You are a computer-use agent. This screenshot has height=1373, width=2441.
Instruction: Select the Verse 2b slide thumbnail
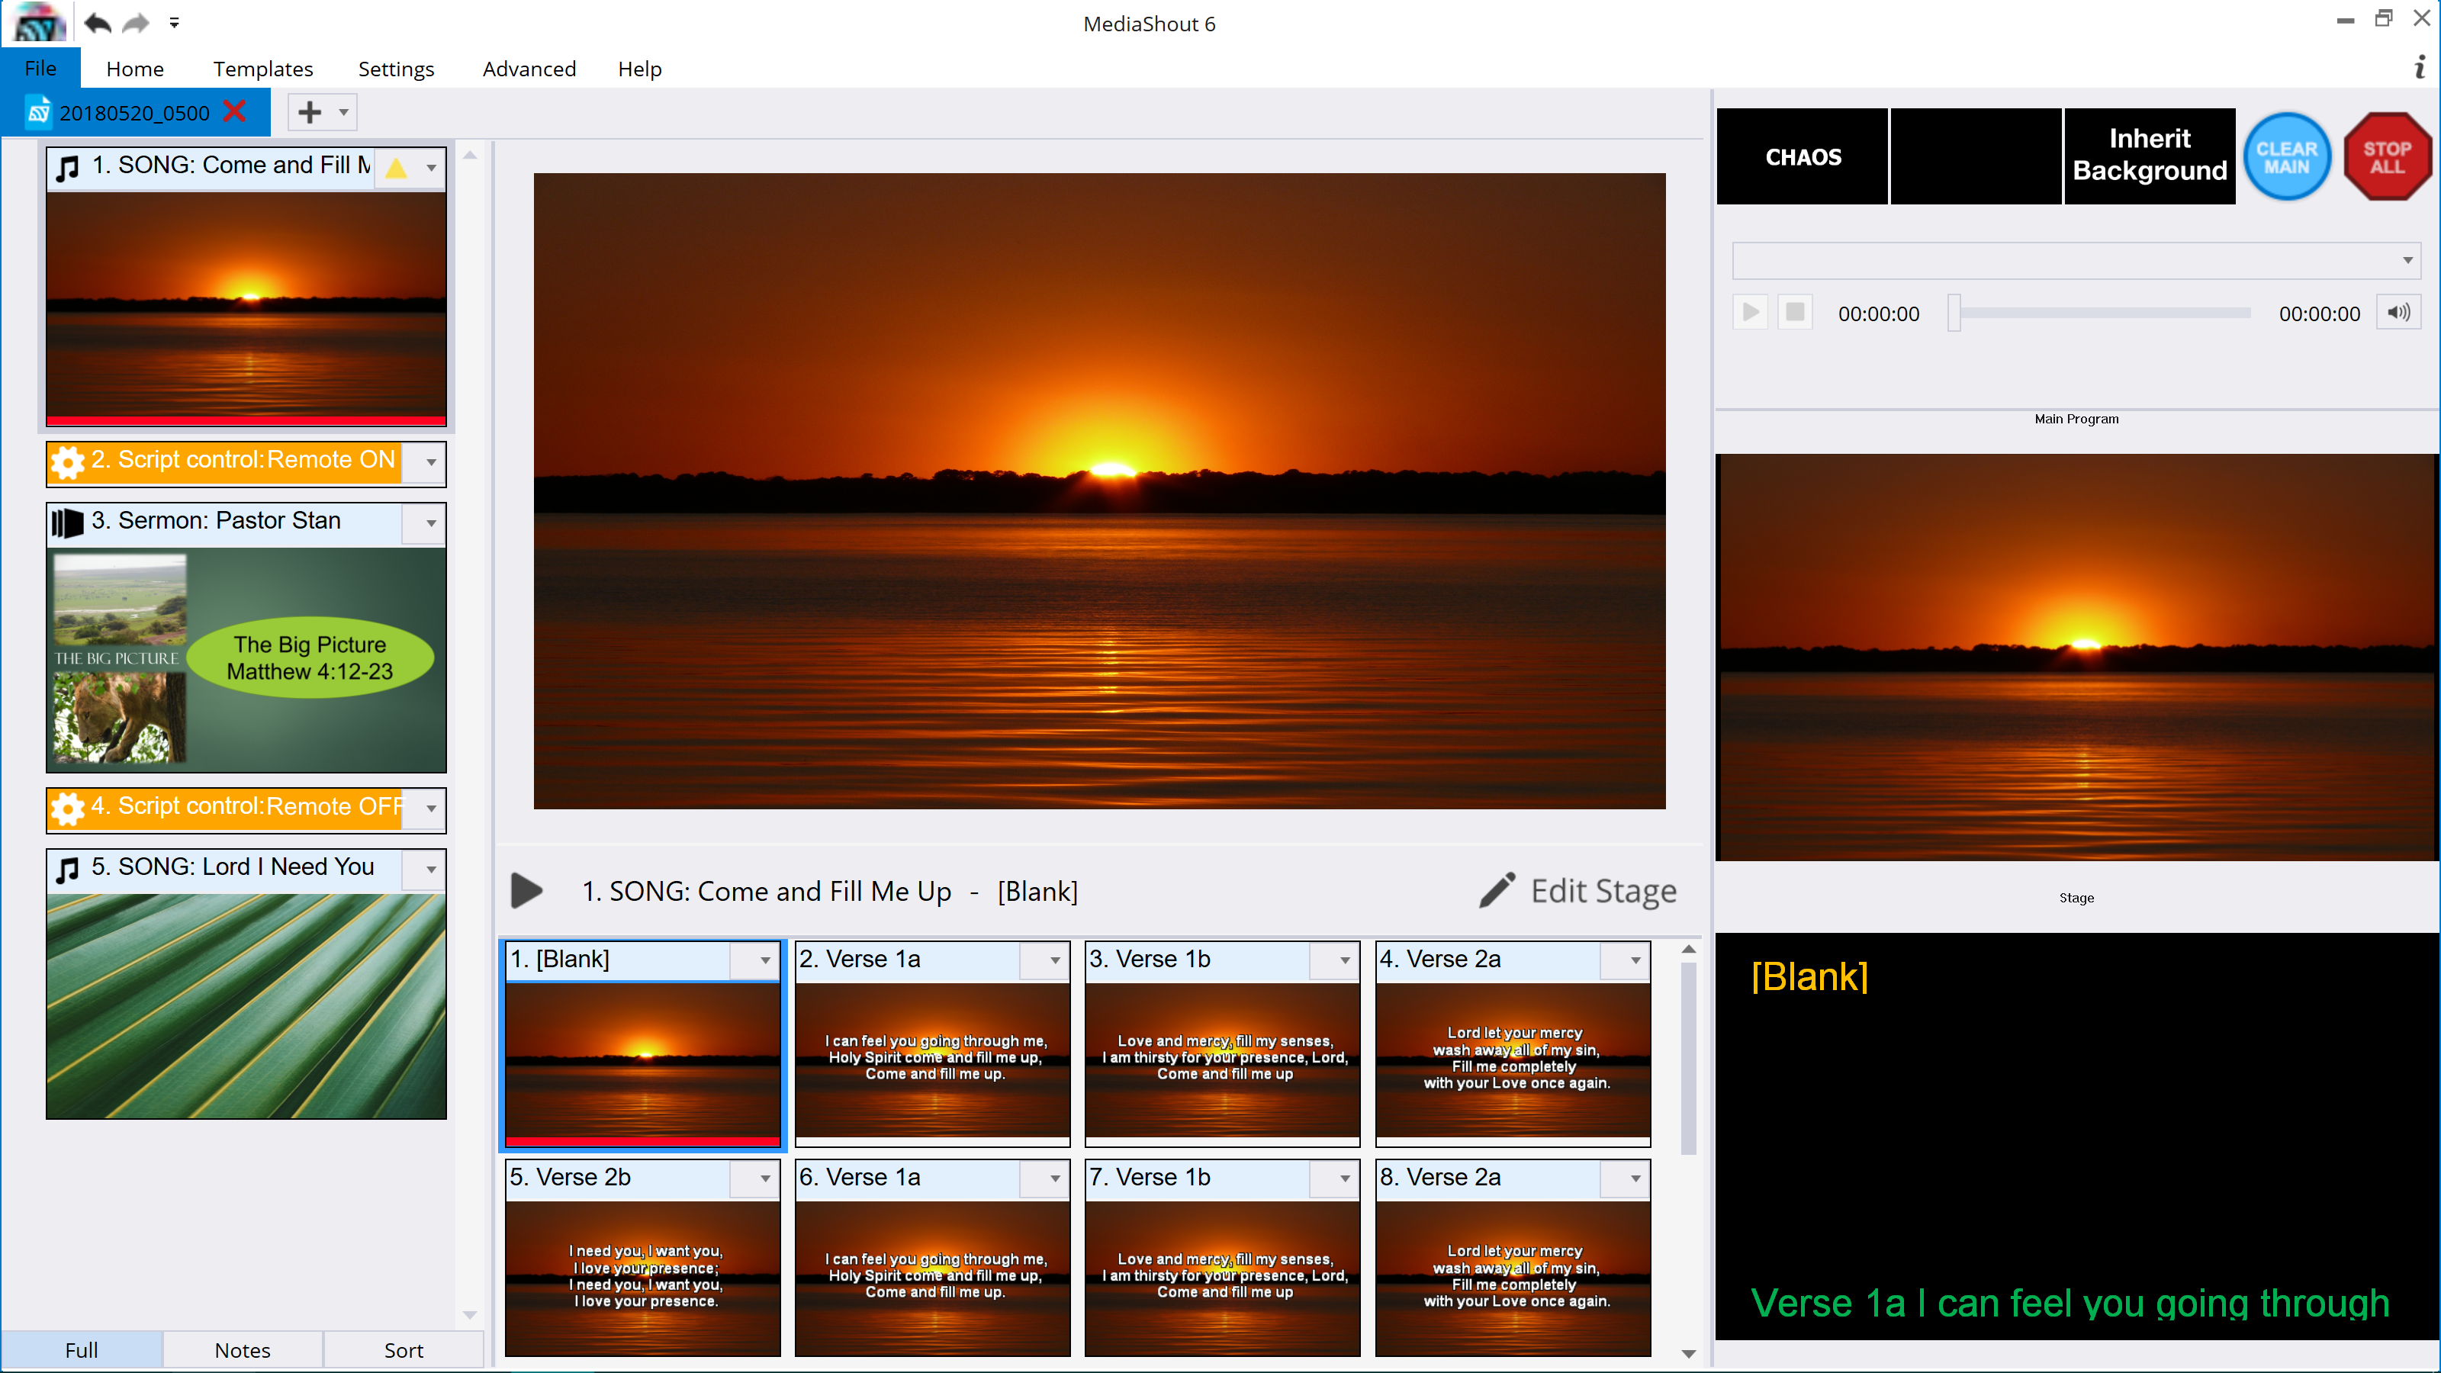[642, 1275]
